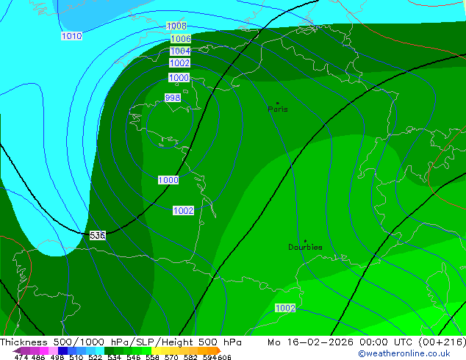
Task: Click the 1008 isobar label
Action: [x=176, y=26]
